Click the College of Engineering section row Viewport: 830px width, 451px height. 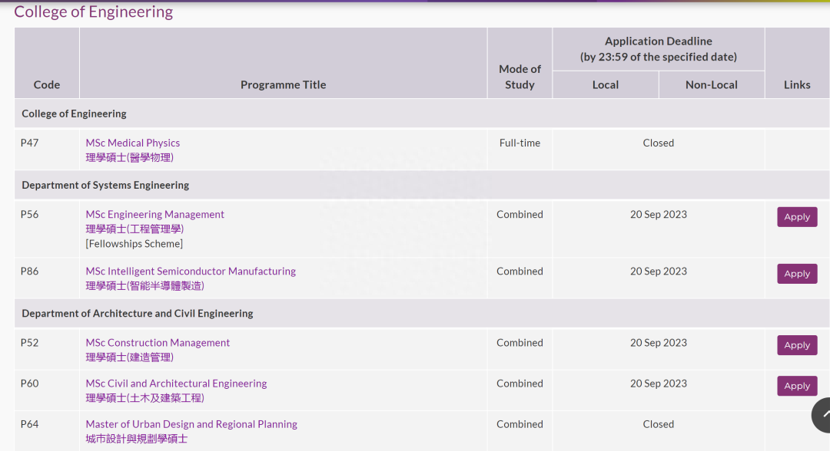pos(74,114)
